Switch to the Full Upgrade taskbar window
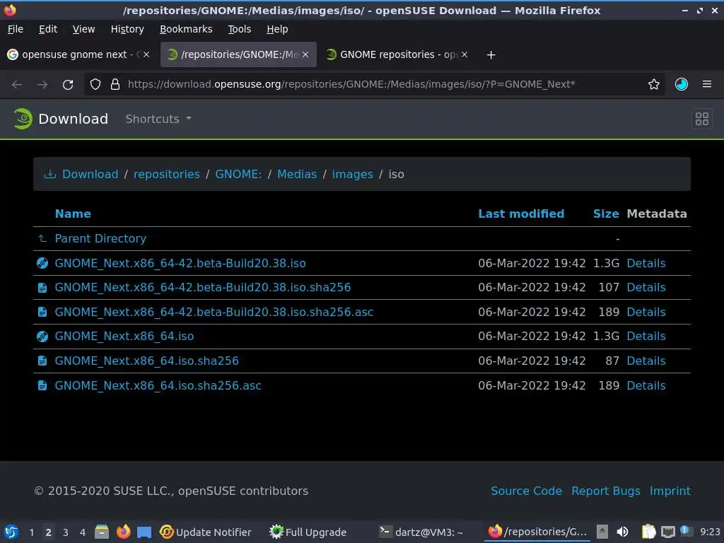 pyautogui.click(x=308, y=532)
